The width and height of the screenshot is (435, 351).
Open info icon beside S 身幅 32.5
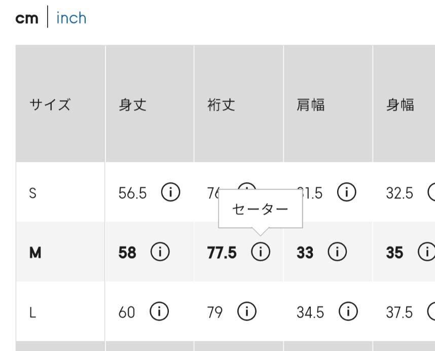(x=431, y=192)
